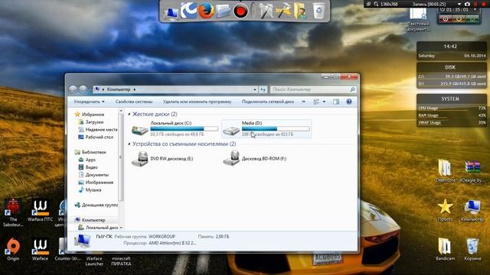The image size is (490, 275).
Task: Open Недавние места in the navigation pane
Action: pyautogui.click(x=98, y=129)
